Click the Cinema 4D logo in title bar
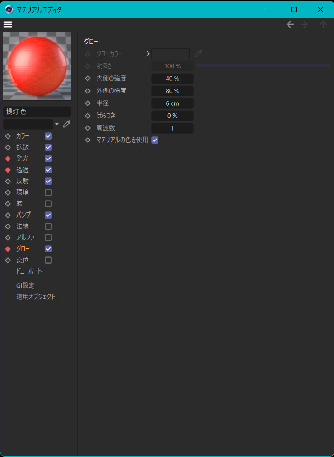This screenshot has height=457, width=334. pos(9,9)
